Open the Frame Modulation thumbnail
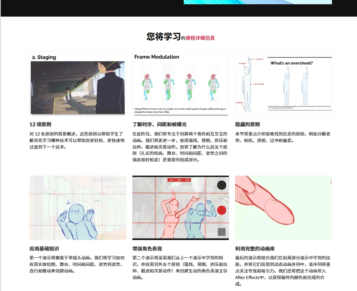 [180, 83]
